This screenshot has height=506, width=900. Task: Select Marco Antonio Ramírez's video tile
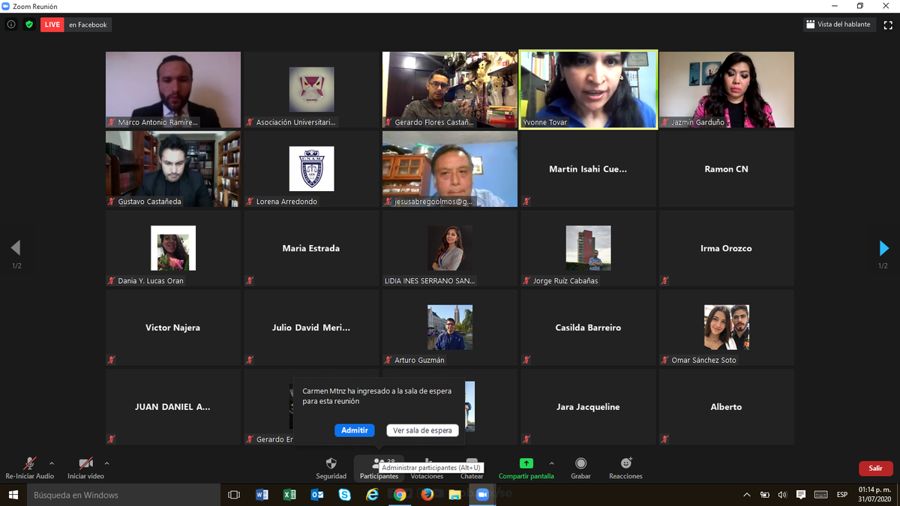point(173,90)
